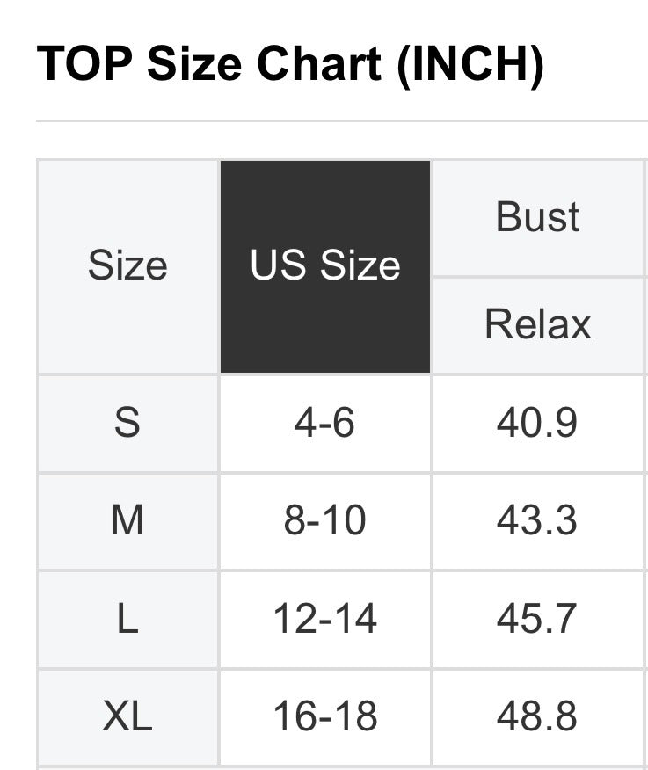The image size is (648, 770).
Task: Click the "Relax" sub-header cell
Action: [x=538, y=324]
